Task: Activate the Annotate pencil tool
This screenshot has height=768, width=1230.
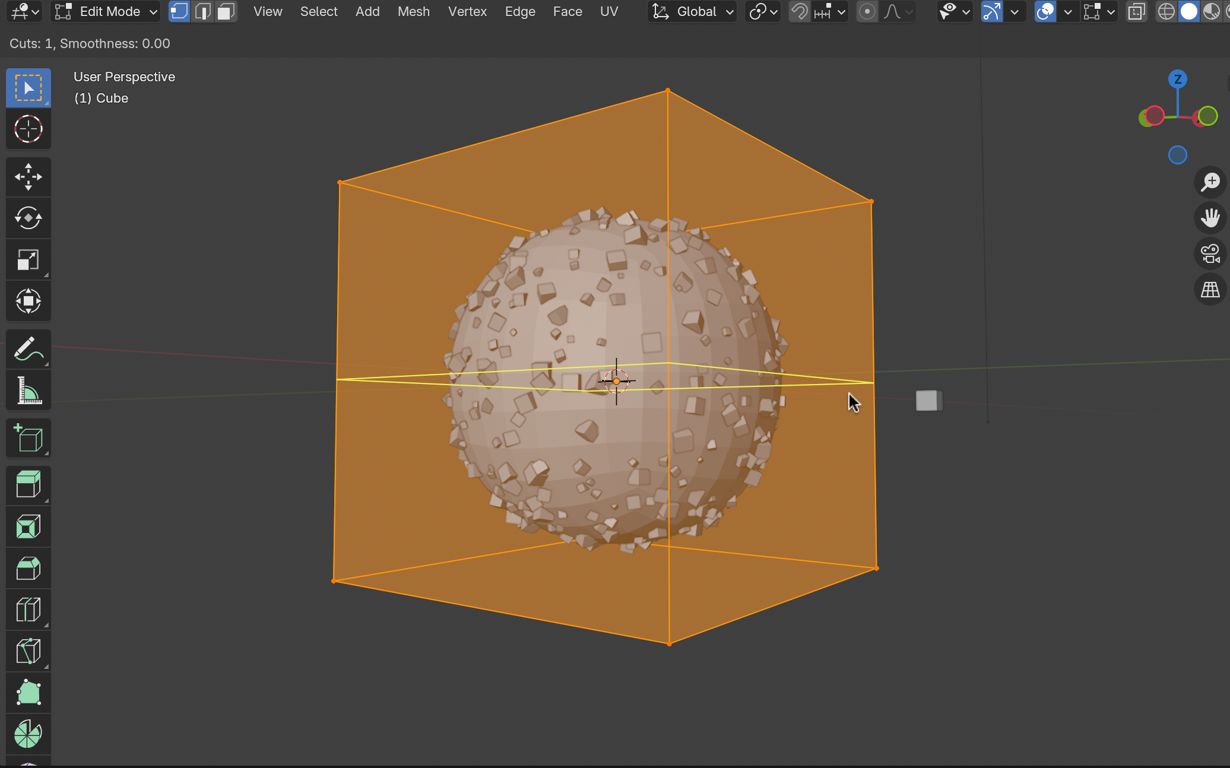Action: pos(28,350)
